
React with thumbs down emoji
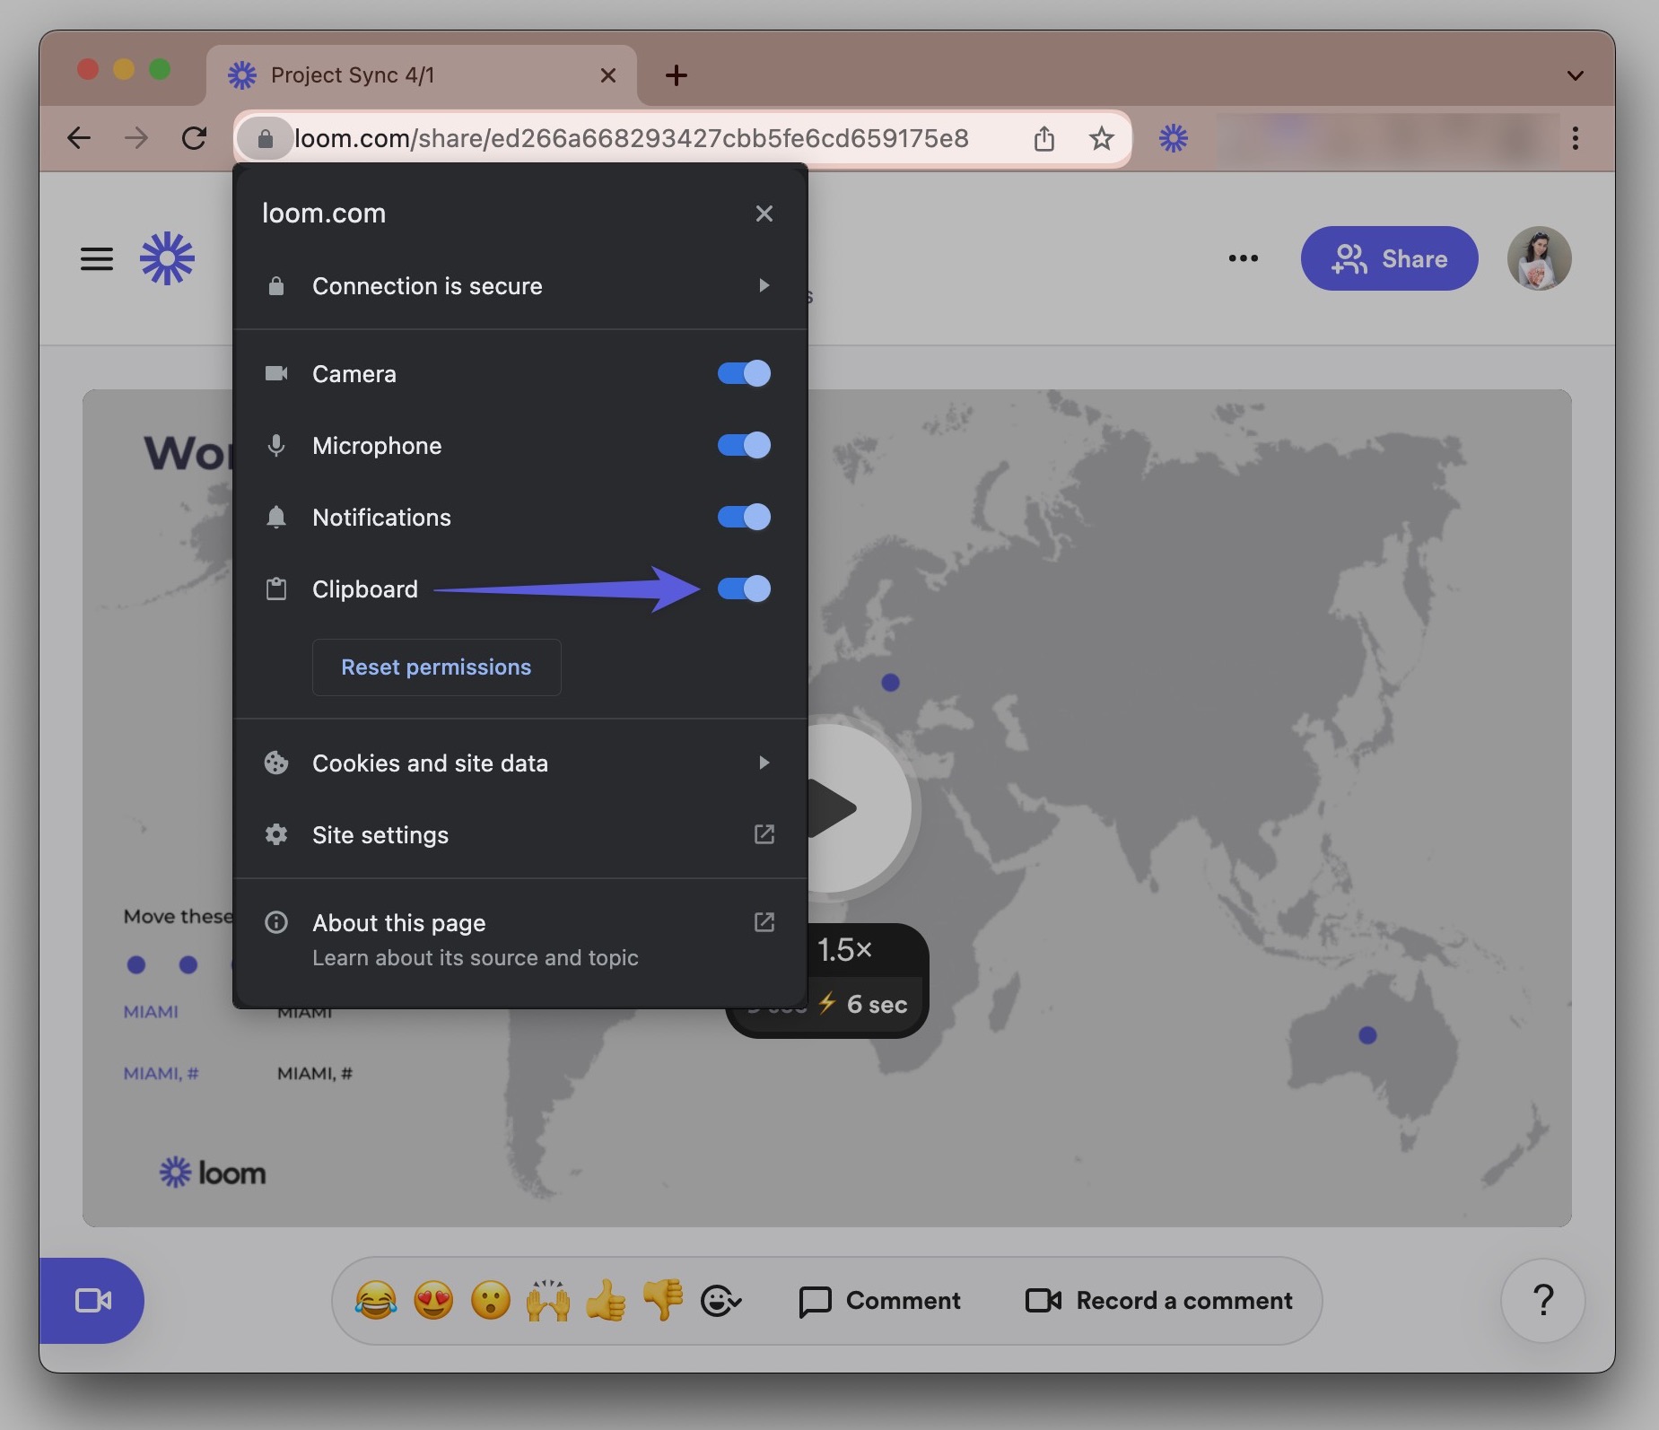click(x=663, y=1300)
